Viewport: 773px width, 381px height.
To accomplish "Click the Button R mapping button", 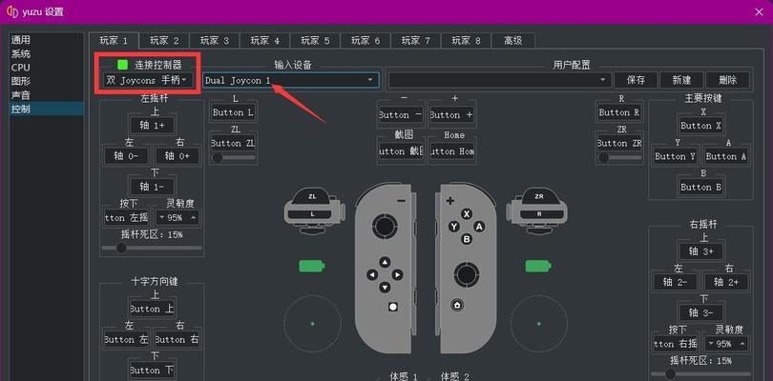I will [618, 112].
